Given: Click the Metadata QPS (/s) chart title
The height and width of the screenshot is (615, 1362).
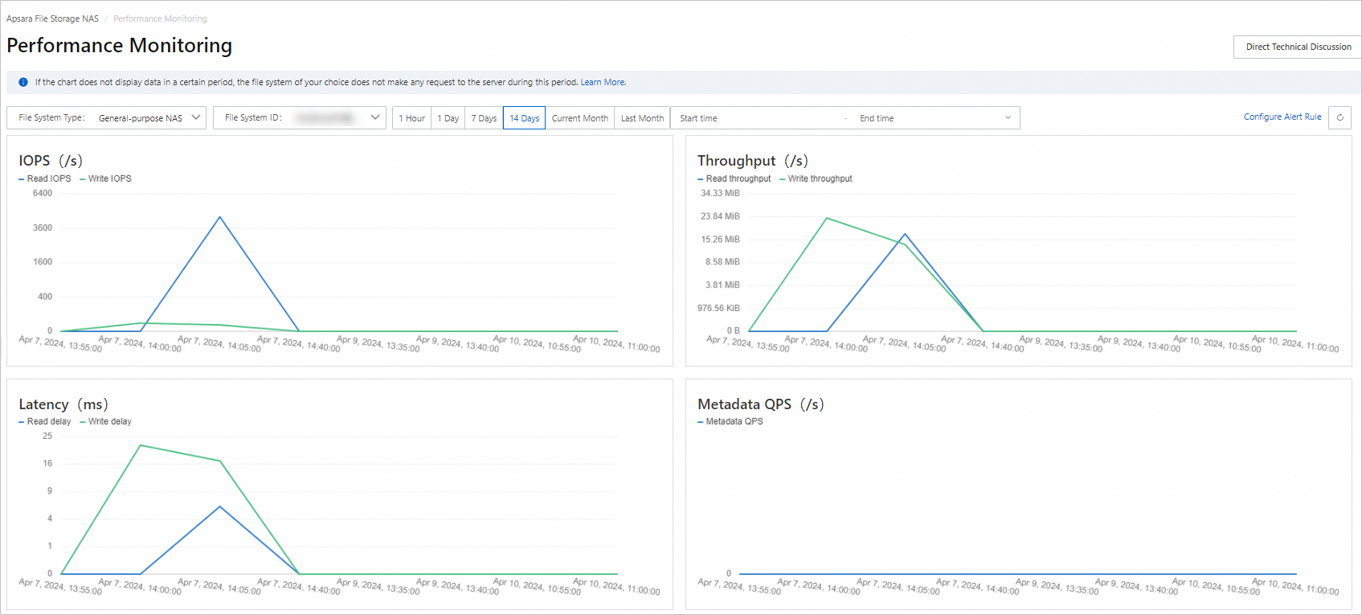Looking at the screenshot, I should click(761, 404).
